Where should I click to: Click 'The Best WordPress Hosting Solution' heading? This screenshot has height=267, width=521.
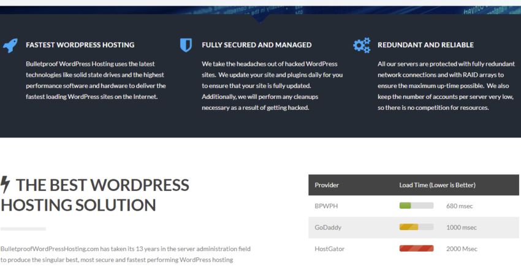pyautogui.click(x=95, y=195)
